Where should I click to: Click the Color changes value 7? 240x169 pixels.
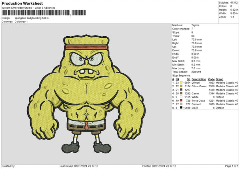coord(192,29)
